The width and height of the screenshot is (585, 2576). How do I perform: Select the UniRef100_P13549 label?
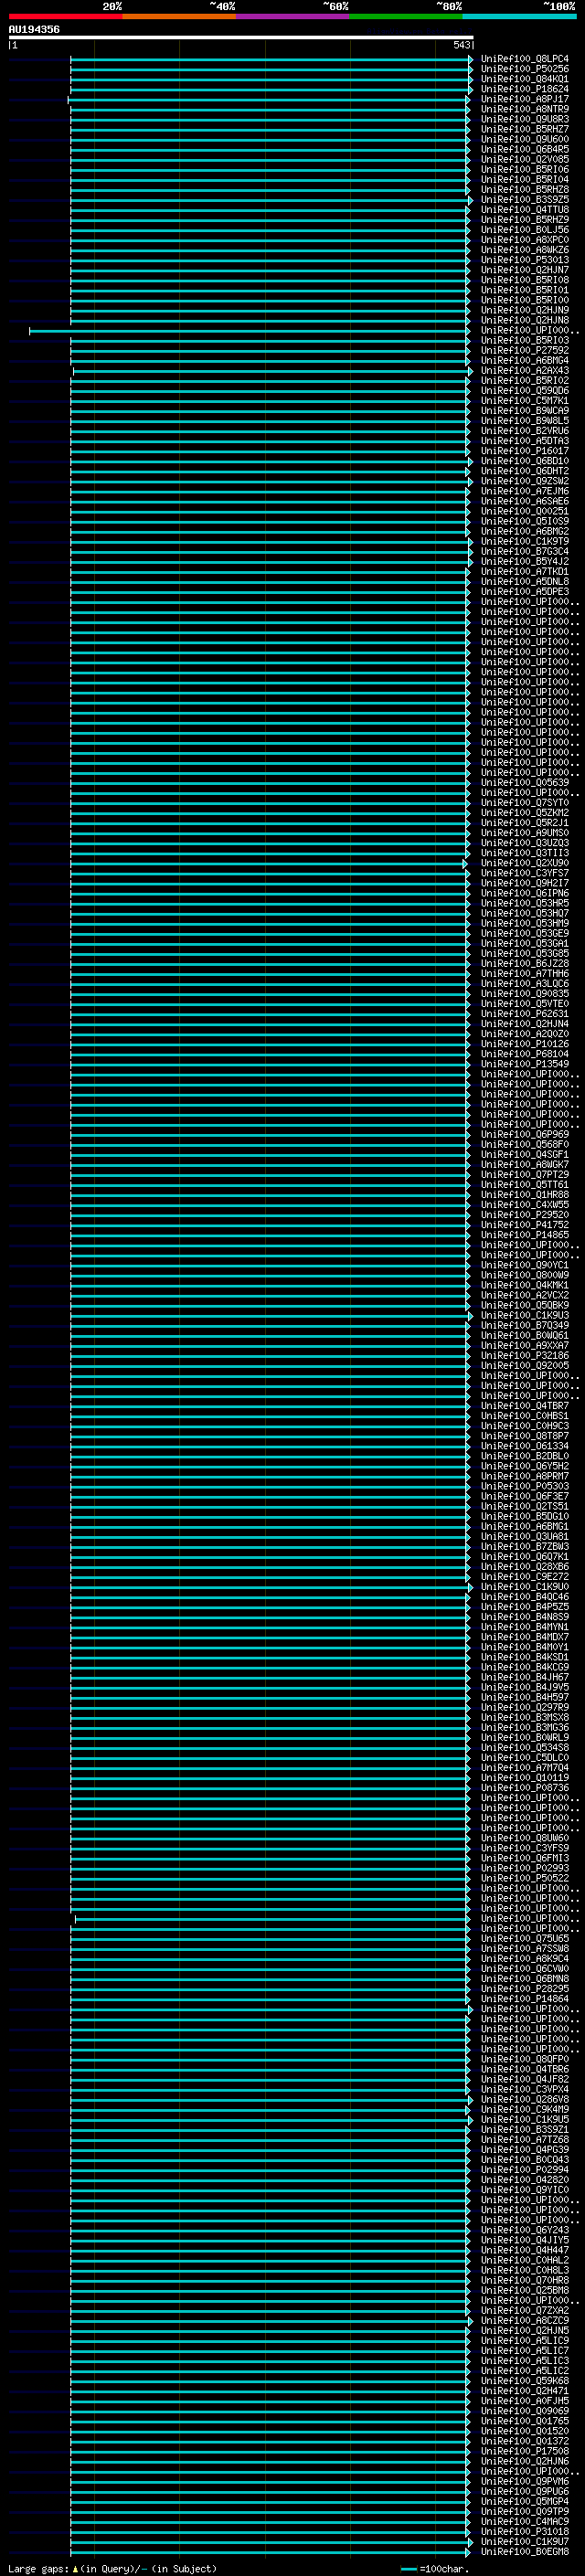pos(524,1064)
